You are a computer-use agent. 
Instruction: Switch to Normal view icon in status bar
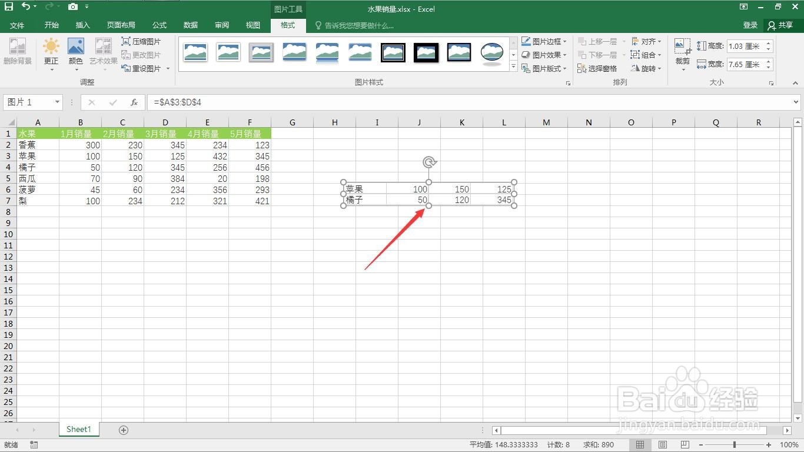point(640,445)
